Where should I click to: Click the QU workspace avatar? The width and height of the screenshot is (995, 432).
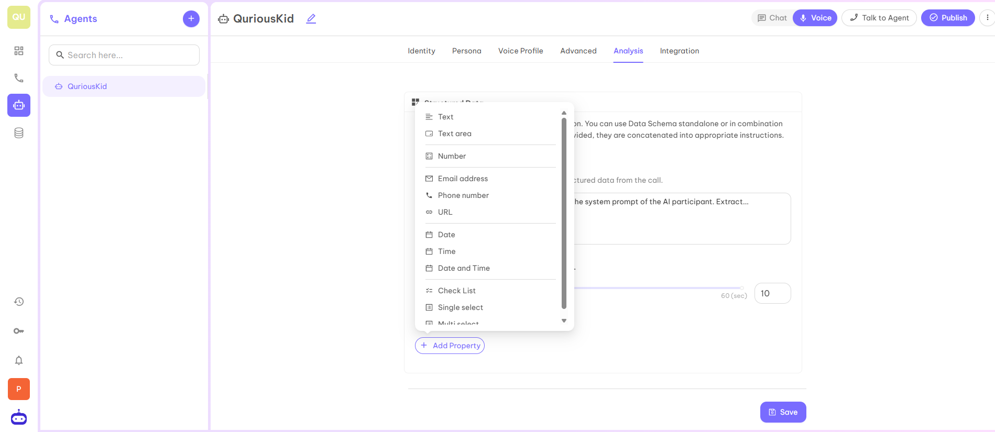(x=19, y=17)
